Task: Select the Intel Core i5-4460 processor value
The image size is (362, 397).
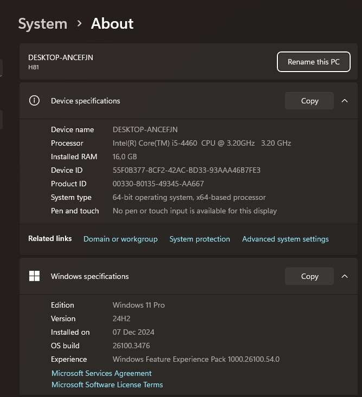Action: click(x=202, y=143)
